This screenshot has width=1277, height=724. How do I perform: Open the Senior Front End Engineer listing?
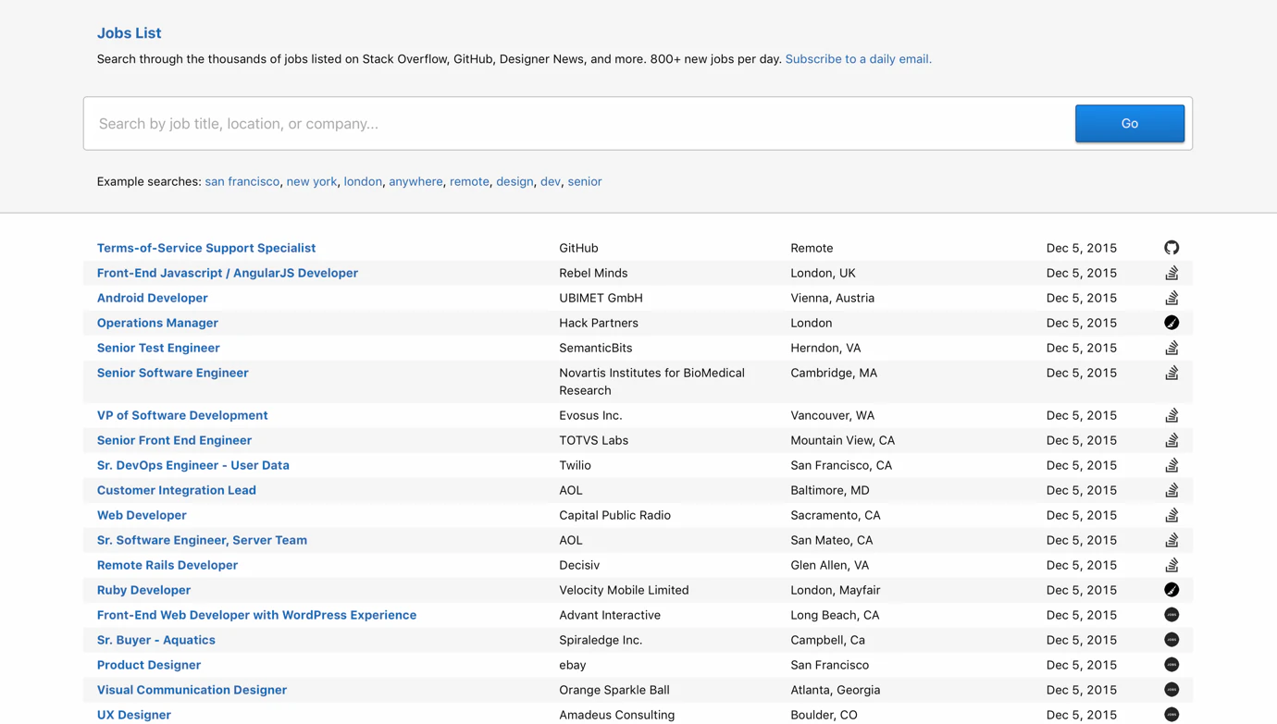click(x=174, y=440)
